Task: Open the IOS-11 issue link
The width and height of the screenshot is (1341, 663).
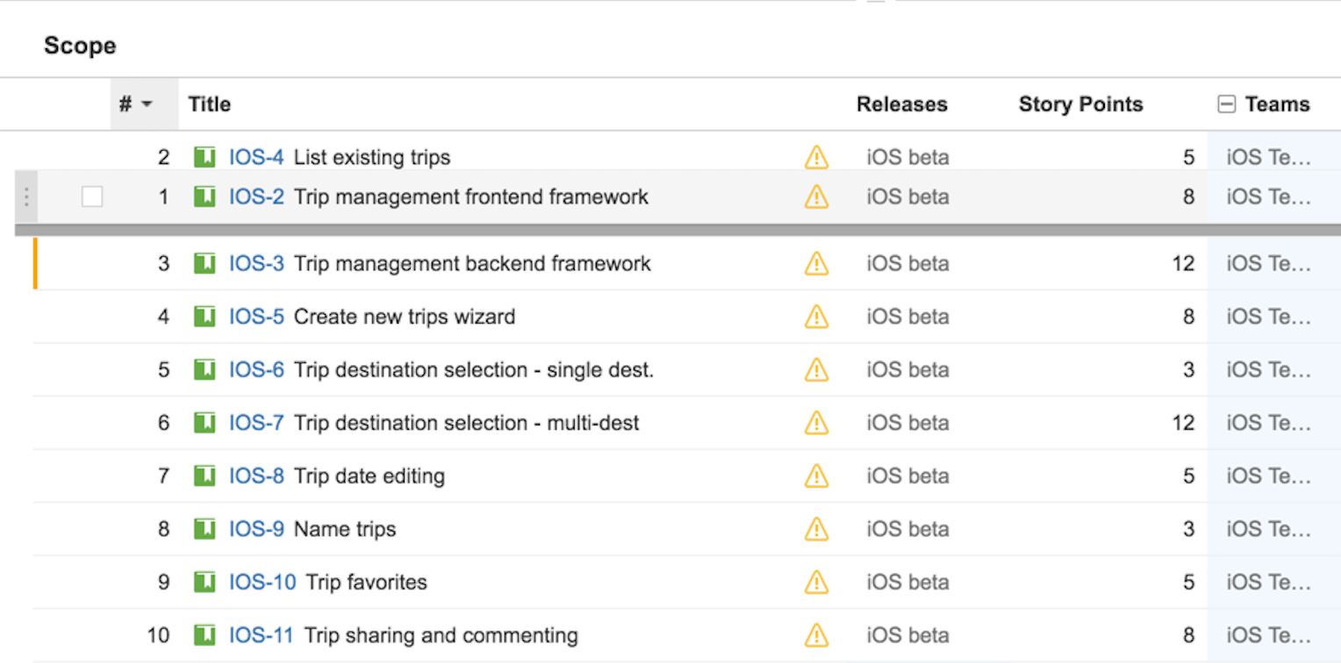Action: pos(262,635)
